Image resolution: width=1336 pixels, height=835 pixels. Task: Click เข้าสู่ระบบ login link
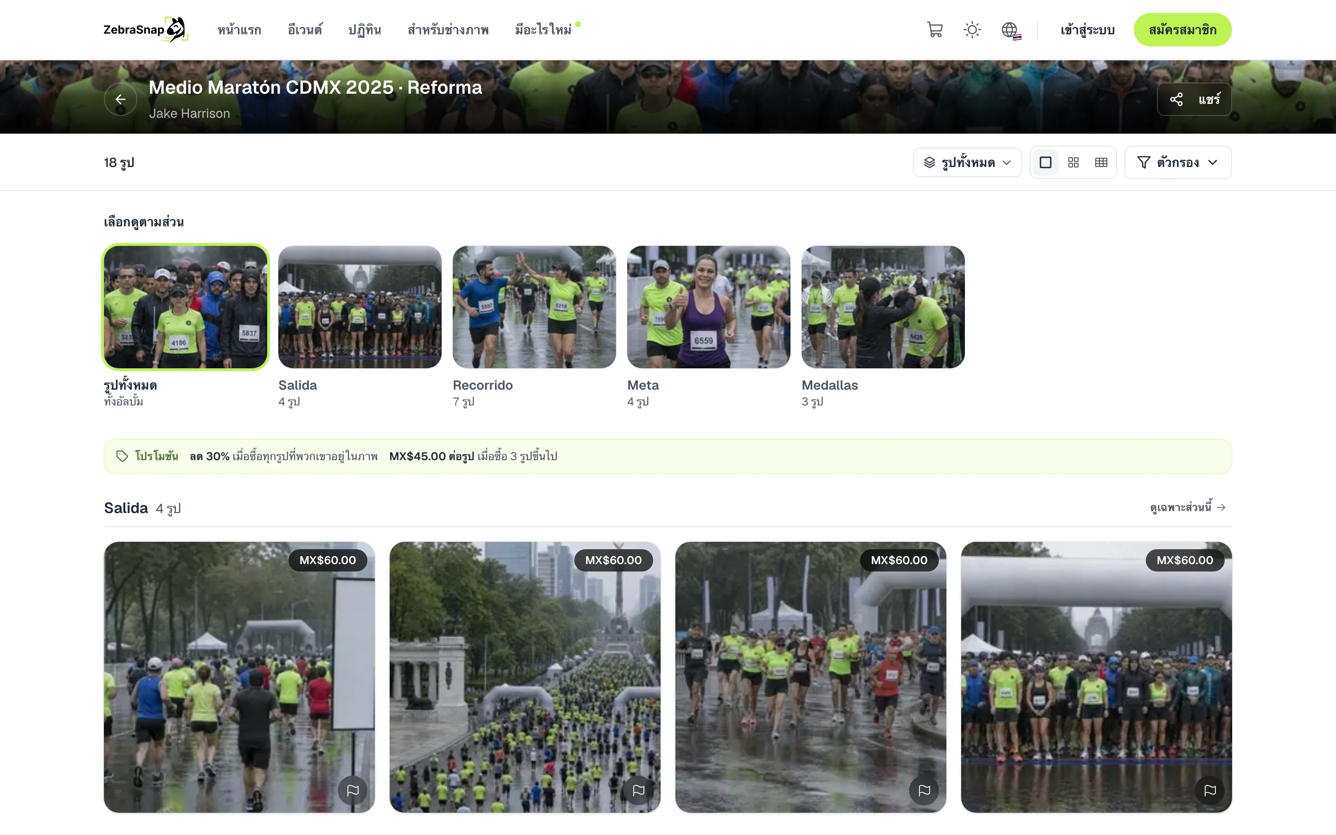tap(1087, 30)
